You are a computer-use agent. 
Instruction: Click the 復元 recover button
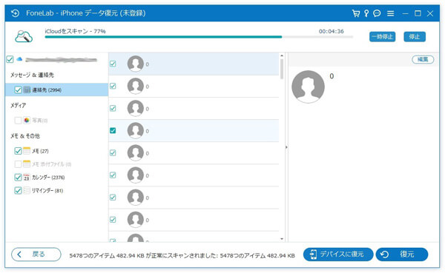tap(402, 255)
